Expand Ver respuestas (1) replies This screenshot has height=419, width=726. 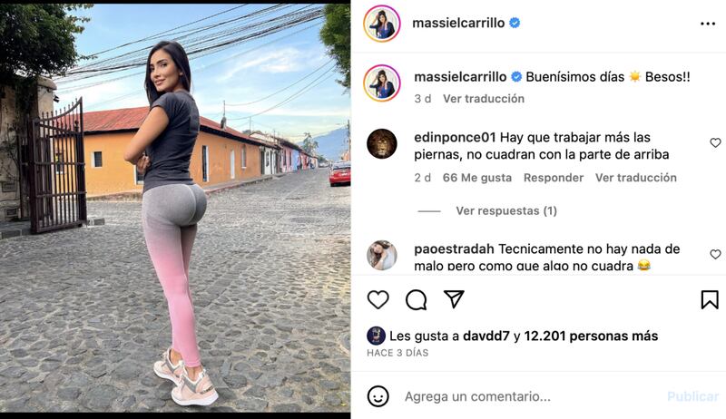506,211
